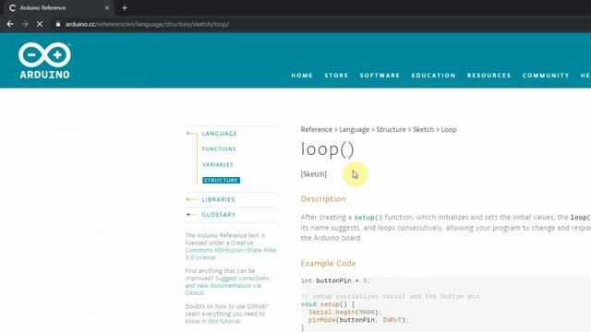Screen dimensions: 591x332
Task: Open the 'this tutorial' link
Action: coord(224,321)
